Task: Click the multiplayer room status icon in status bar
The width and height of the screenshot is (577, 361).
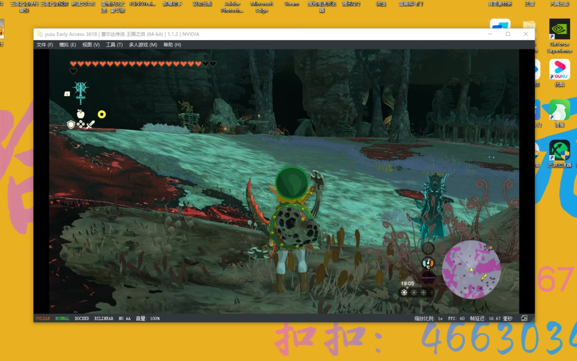Action: [524, 318]
